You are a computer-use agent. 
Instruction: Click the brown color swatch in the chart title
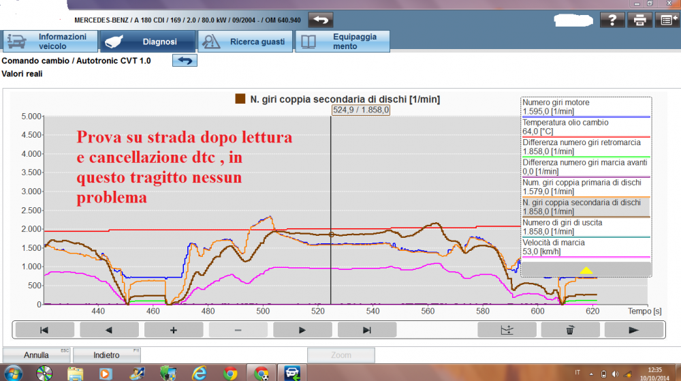240,99
